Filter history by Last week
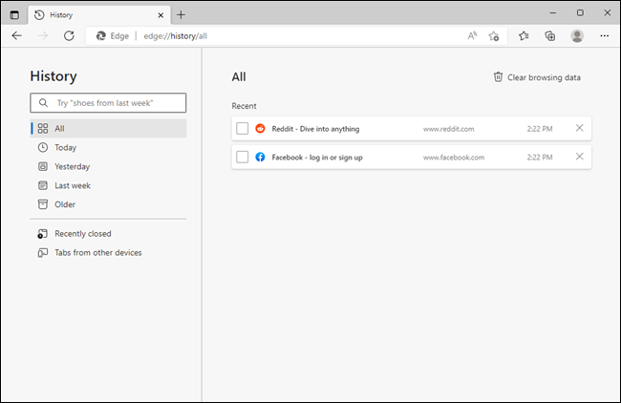This screenshot has height=403, width=621. click(x=108, y=185)
